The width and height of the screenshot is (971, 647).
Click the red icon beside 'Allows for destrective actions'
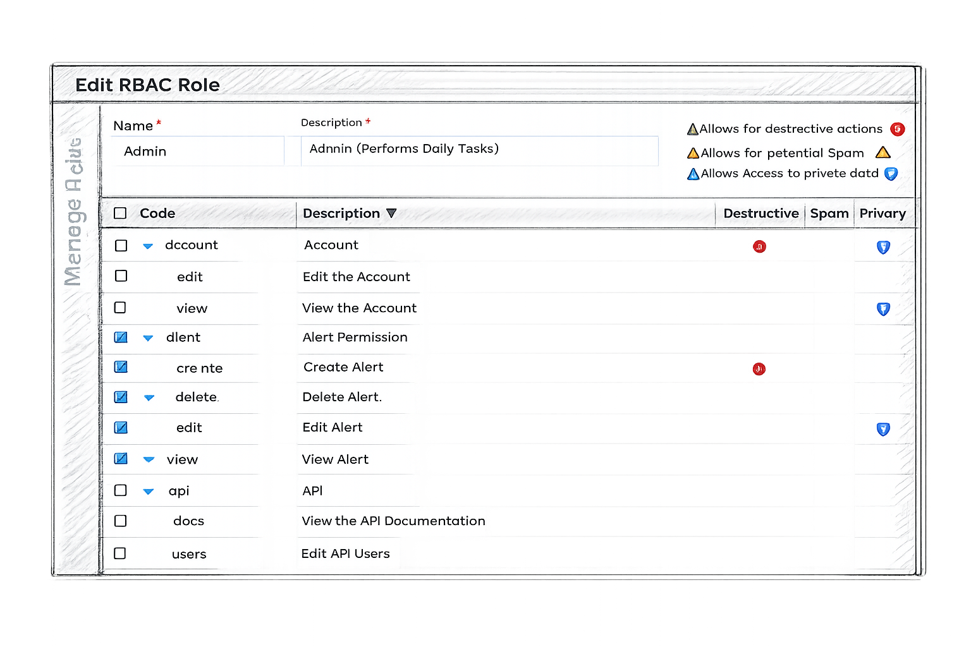tap(897, 130)
